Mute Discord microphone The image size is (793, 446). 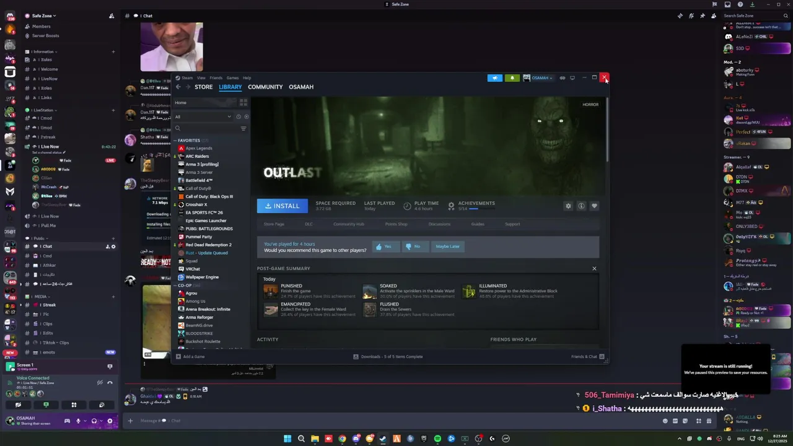click(x=78, y=421)
